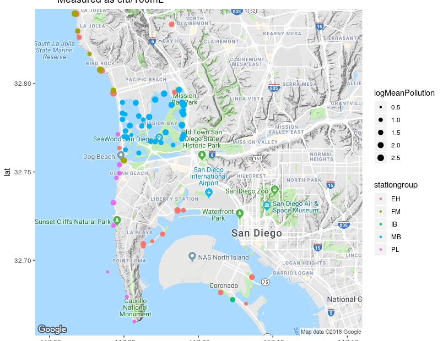
Task: Select the "BIRD ROCK" neighborhood label
Action: pos(100,63)
